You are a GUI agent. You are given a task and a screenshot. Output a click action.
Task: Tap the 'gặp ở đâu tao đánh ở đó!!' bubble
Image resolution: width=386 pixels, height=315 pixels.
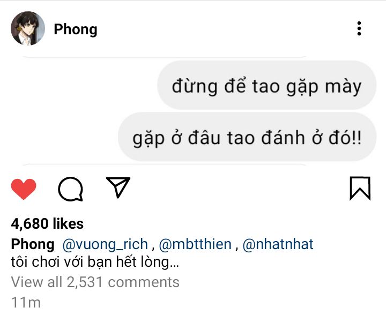(x=247, y=137)
